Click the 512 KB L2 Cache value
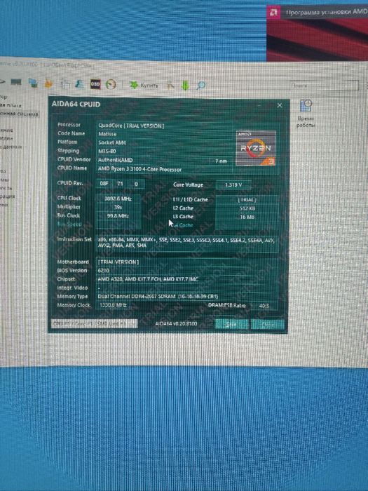Image resolution: width=368 pixels, height=491 pixels. (x=247, y=208)
